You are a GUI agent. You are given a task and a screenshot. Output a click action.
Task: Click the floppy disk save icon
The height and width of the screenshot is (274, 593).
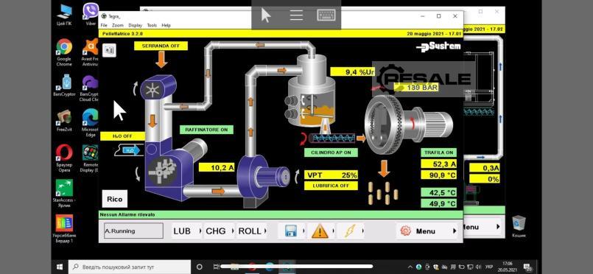click(290, 231)
